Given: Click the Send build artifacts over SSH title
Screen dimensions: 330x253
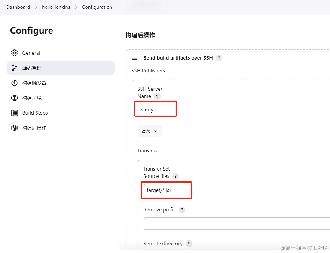Looking at the screenshot, I should [178, 58].
